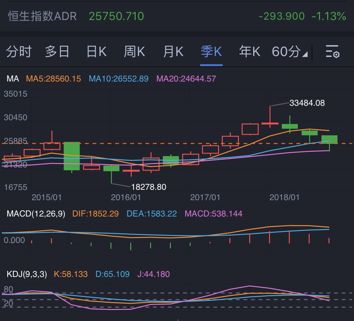Tap the KDJ(9,3,3) indicator label
Viewport: 354px width, 321px height.
coord(27,274)
